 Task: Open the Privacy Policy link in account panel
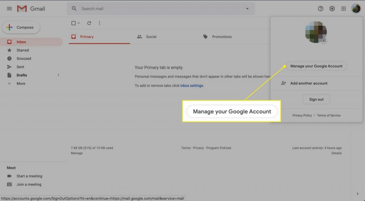[x=302, y=116]
